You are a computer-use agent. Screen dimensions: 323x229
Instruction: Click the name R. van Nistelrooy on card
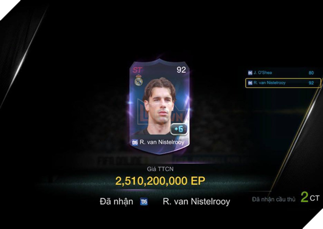162,142
